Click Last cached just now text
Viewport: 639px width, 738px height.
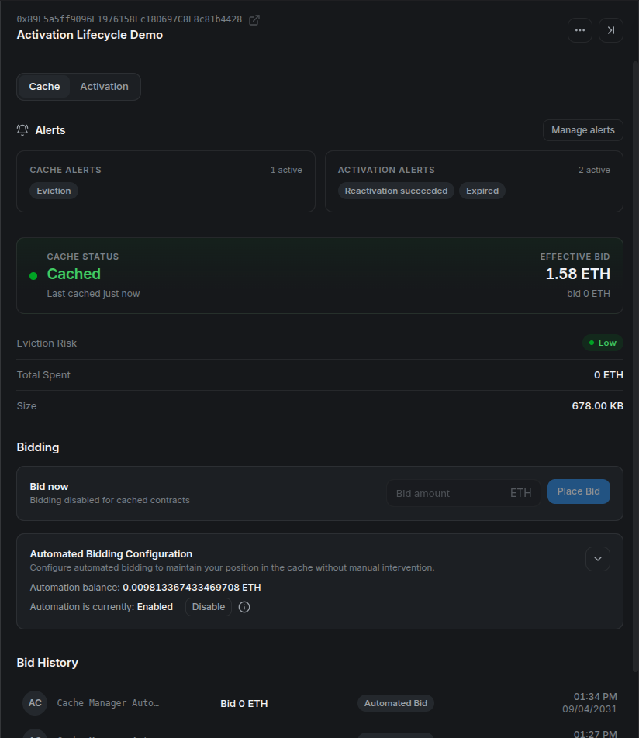(x=93, y=294)
